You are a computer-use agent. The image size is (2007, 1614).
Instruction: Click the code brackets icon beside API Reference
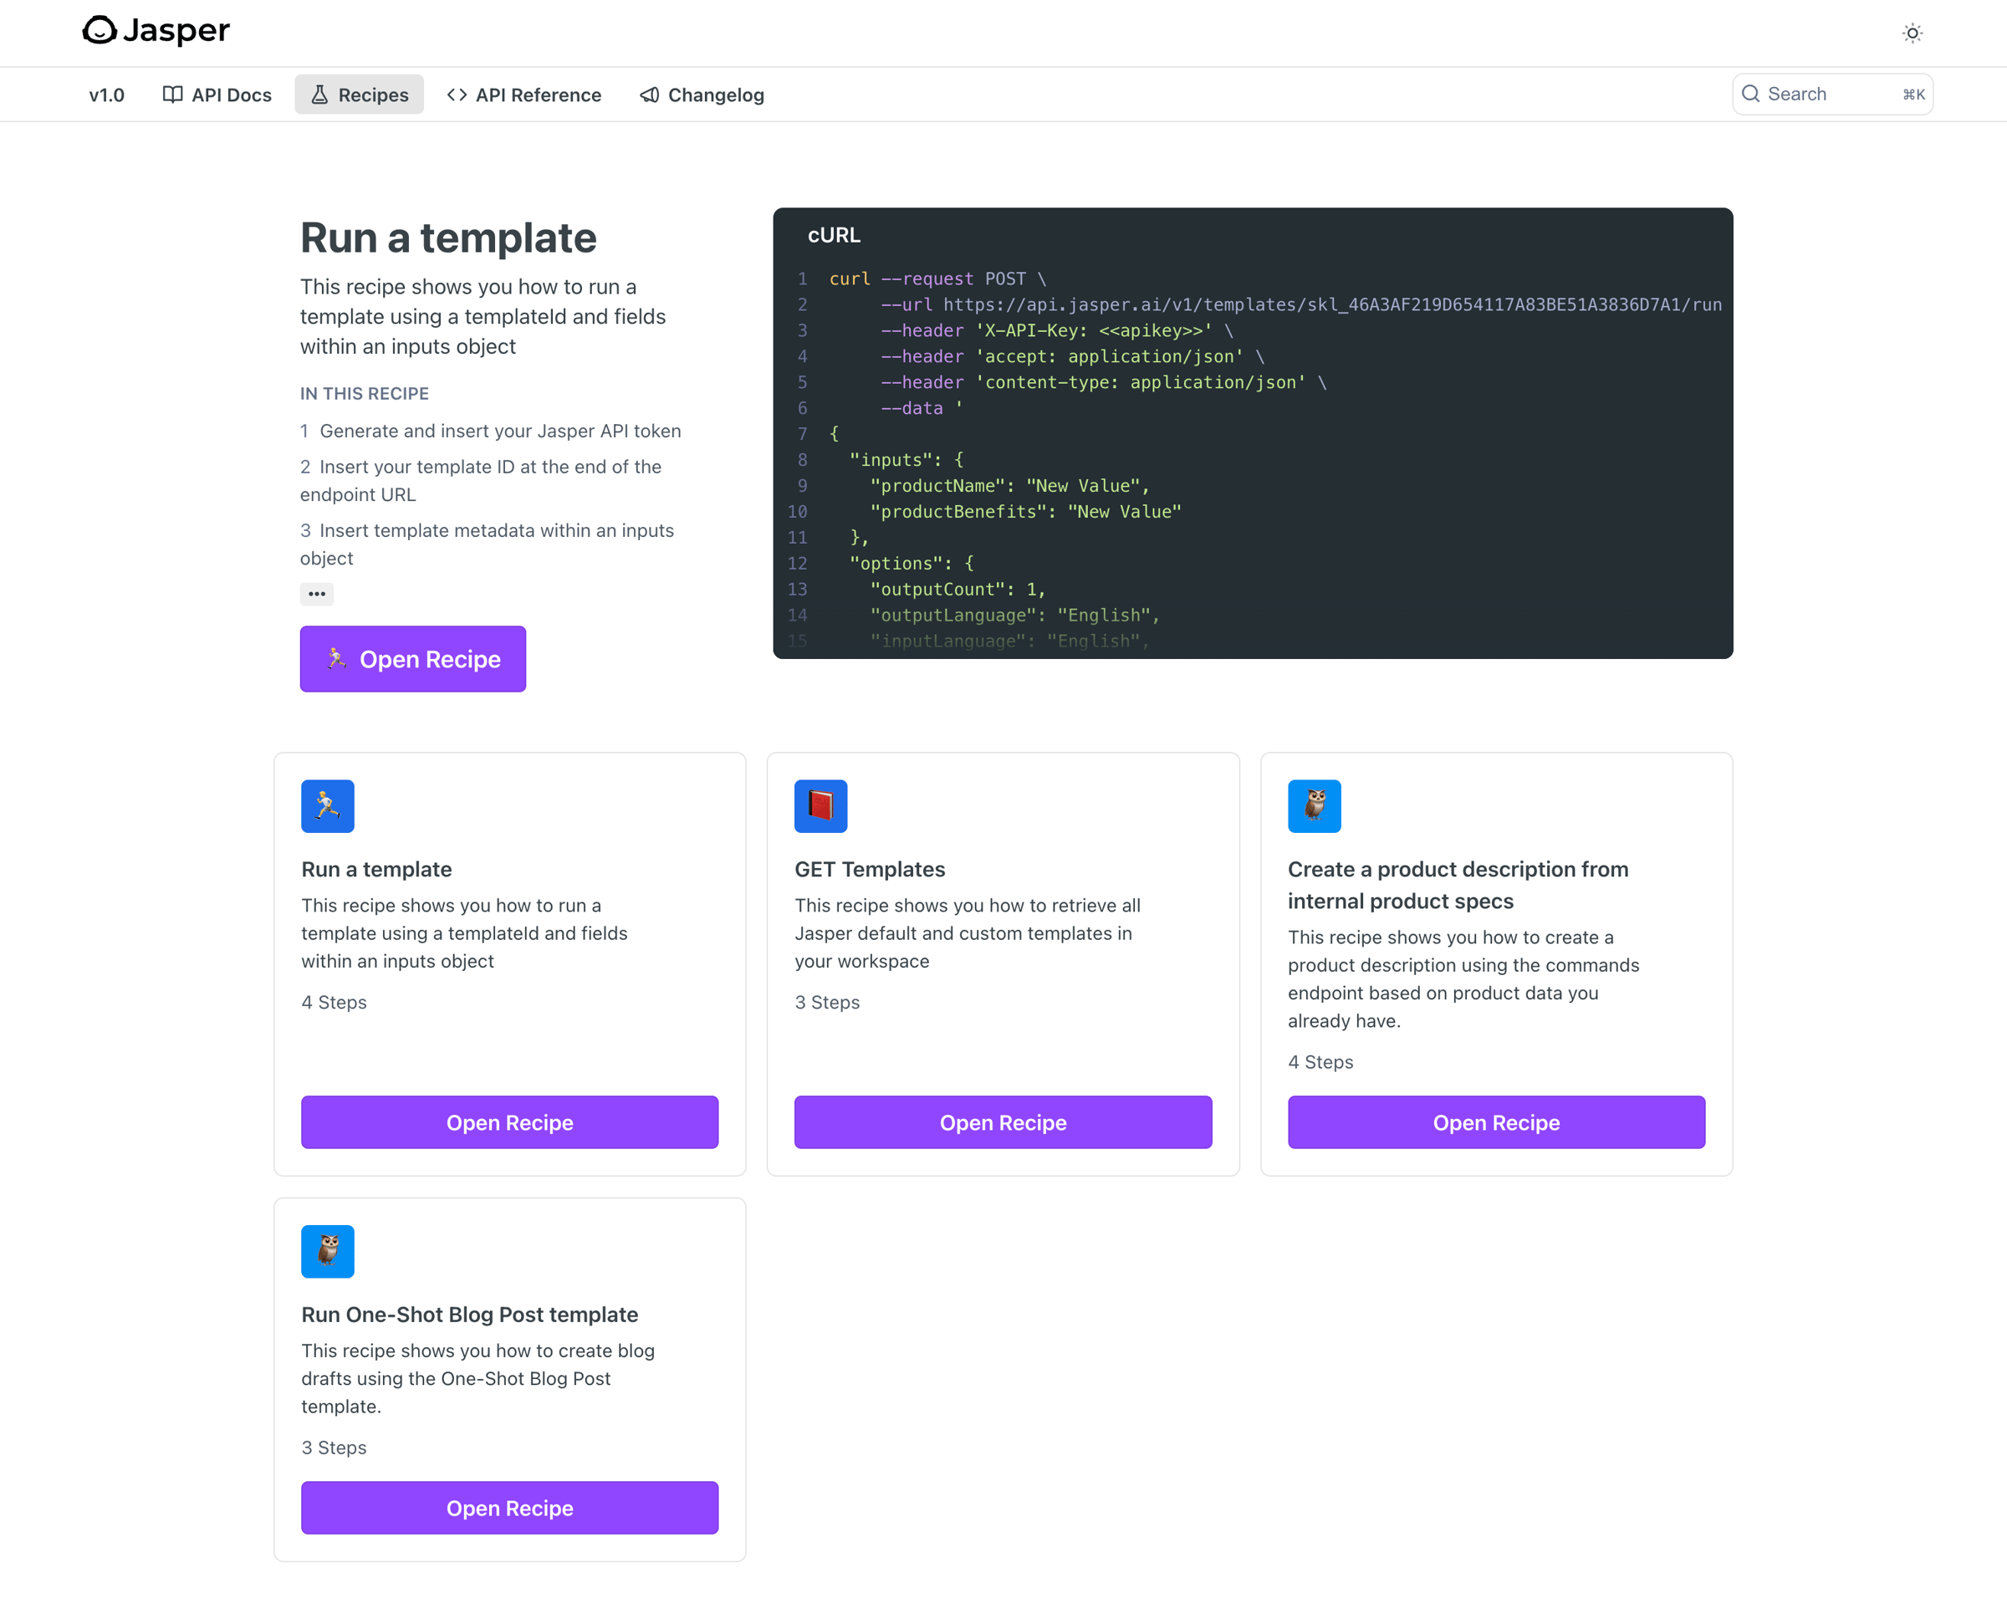pos(457,95)
